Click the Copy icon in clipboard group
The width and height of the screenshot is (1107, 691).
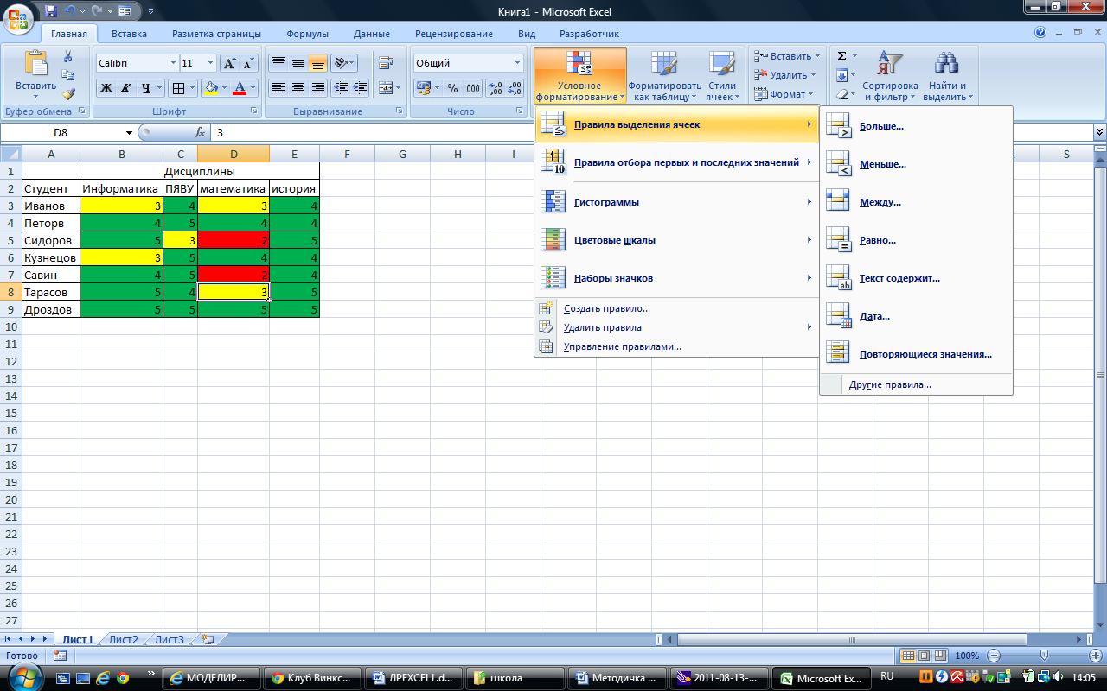pyautogui.click(x=68, y=75)
